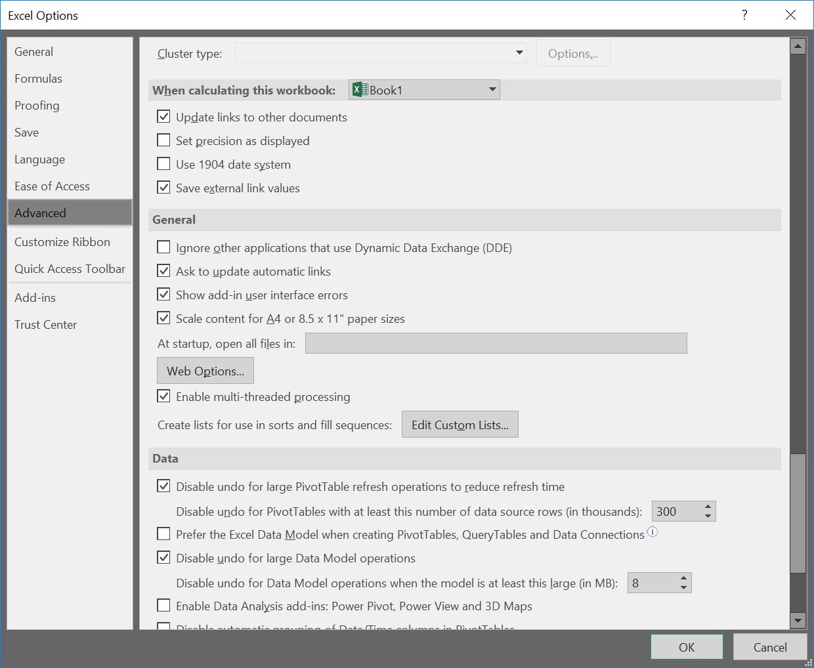The image size is (814, 668).
Task: Enable Power Pivot Data Analysis add-ins
Action: click(x=163, y=605)
